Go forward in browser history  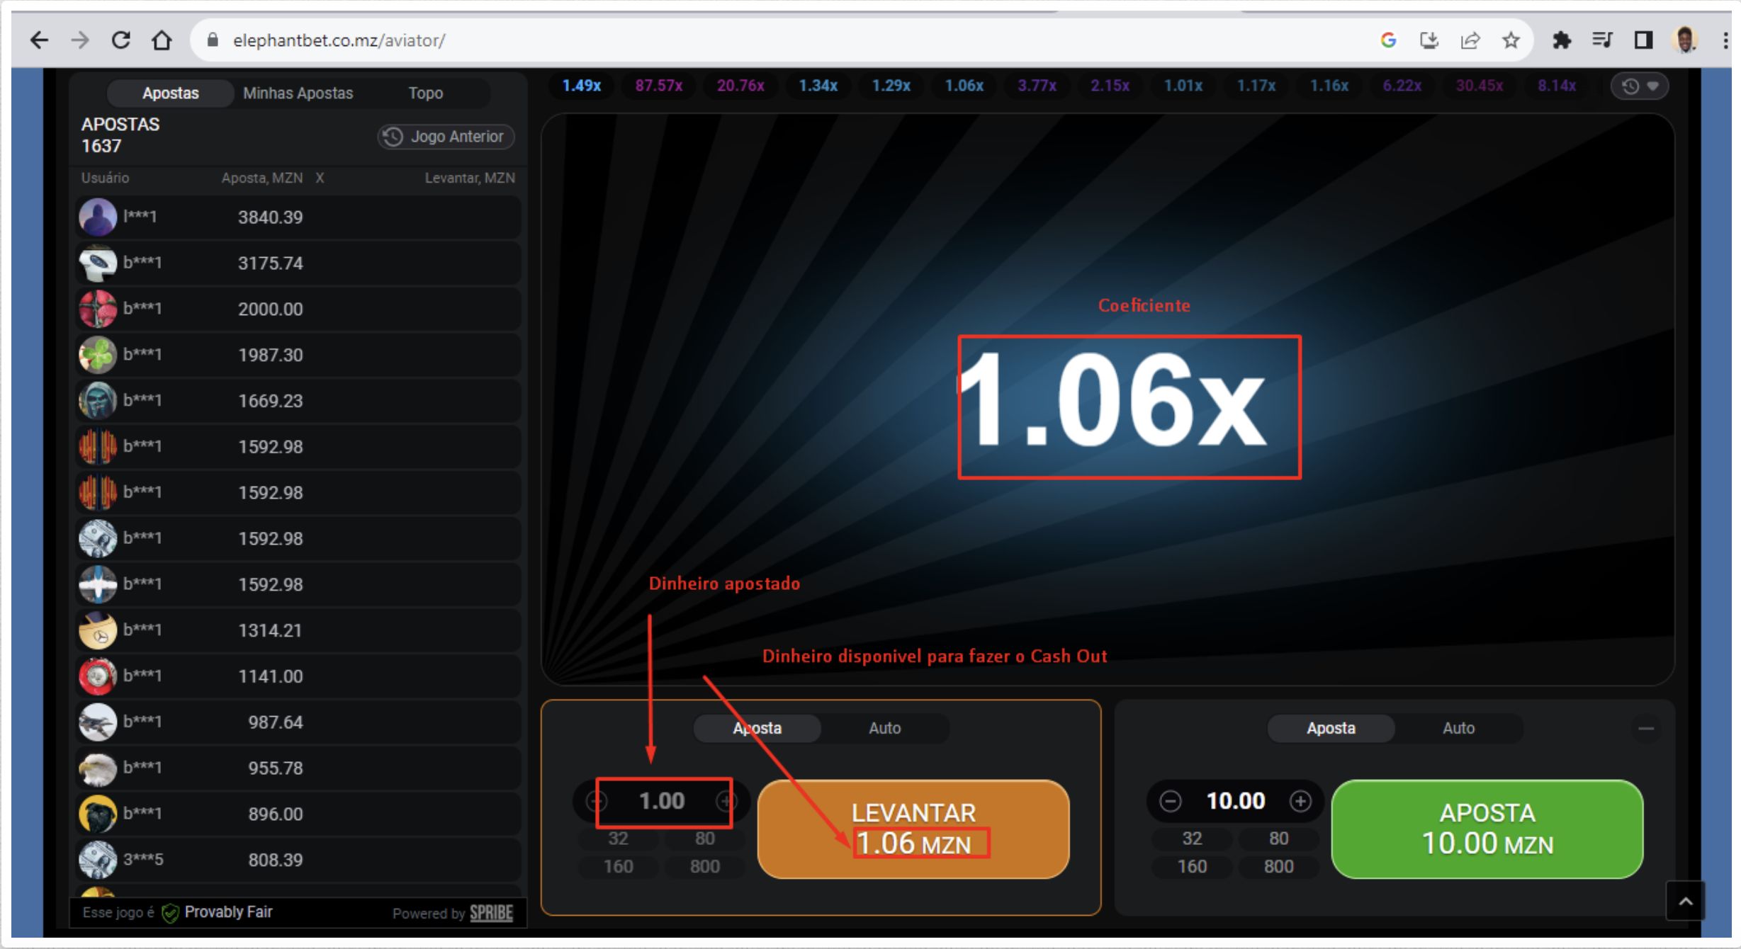click(80, 40)
